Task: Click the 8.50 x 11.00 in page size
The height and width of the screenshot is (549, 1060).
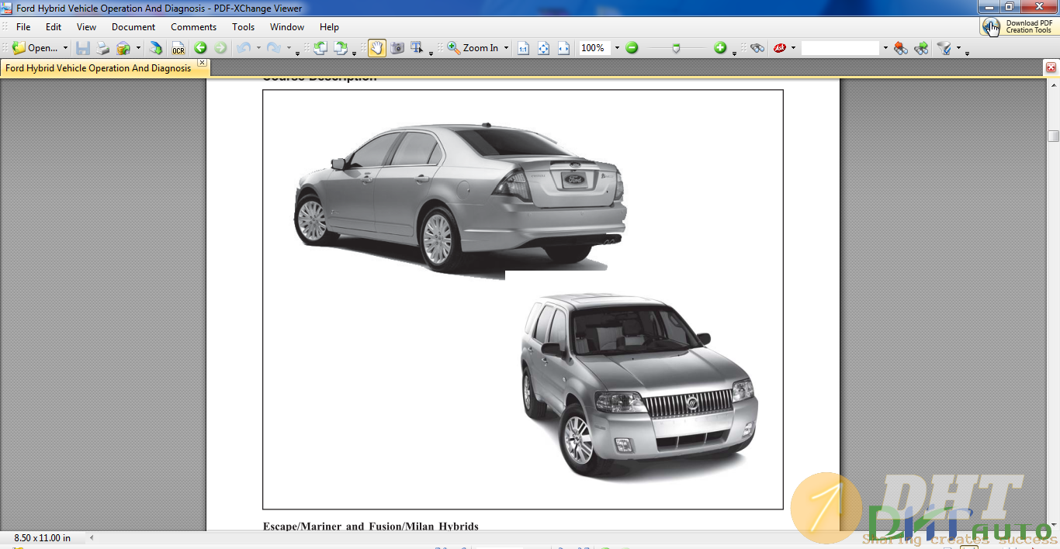Action: click(43, 537)
